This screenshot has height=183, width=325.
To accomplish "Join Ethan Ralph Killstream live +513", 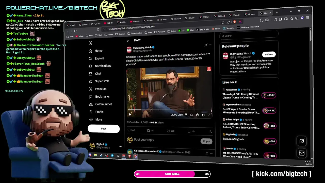I will point(269,126).
